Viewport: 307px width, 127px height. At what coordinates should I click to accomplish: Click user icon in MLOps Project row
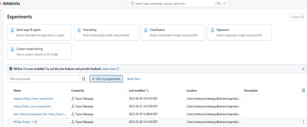(x=73, y=122)
